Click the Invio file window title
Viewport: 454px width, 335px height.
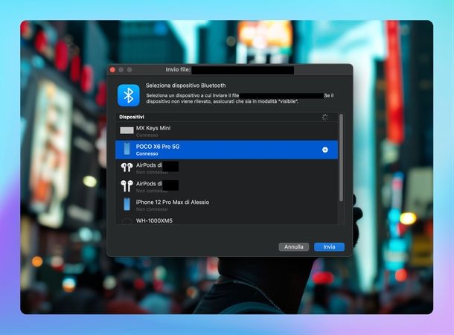(x=178, y=69)
